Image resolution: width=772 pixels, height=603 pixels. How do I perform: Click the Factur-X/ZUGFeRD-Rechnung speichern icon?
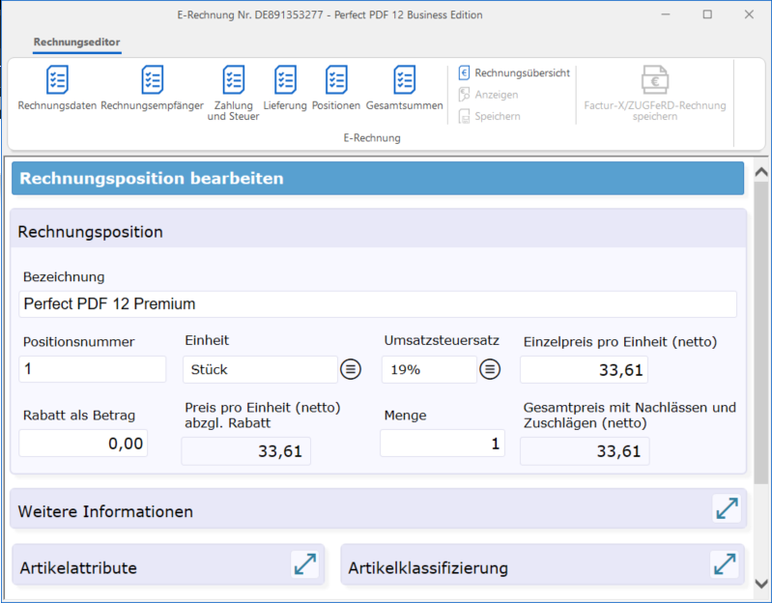coord(655,80)
